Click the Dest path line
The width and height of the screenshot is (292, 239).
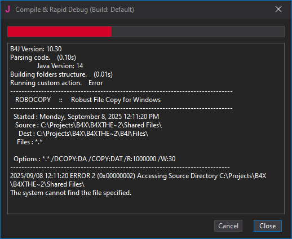point(83,134)
